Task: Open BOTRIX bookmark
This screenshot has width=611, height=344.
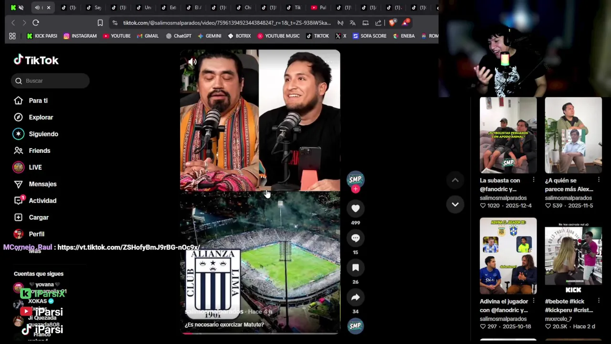Action: coord(239,36)
